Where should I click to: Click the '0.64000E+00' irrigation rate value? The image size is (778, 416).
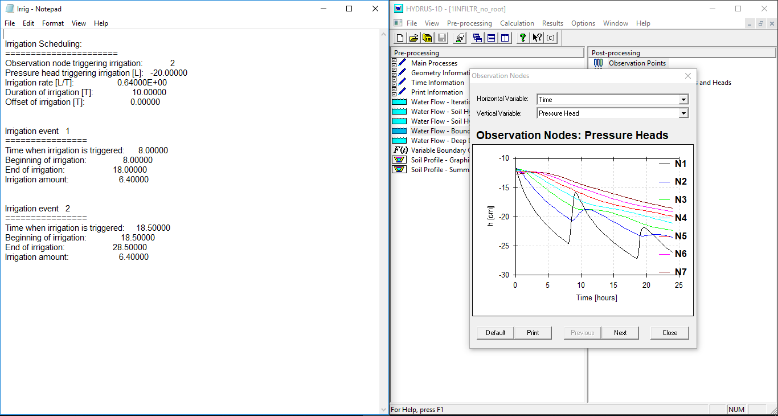142,83
